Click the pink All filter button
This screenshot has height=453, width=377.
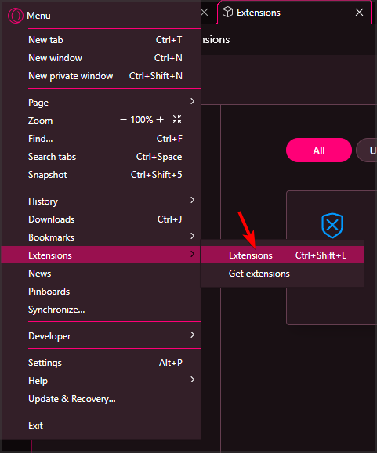point(319,150)
